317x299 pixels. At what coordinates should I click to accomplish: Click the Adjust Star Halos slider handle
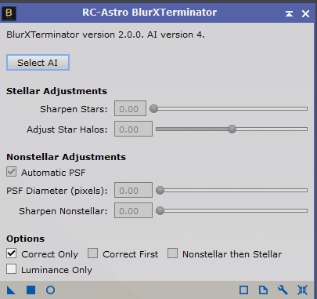232,129
